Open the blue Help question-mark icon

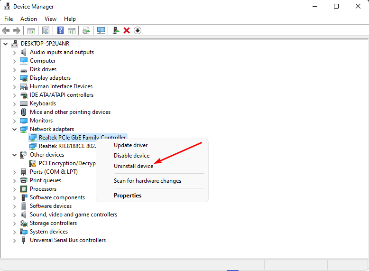pos(61,30)
